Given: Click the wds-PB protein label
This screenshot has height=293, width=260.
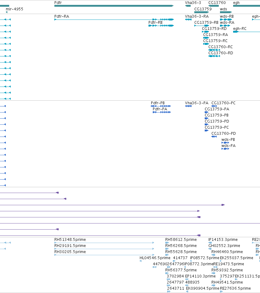Looking at the screenshot, I should pyautogui.click(x=228, y=140).
